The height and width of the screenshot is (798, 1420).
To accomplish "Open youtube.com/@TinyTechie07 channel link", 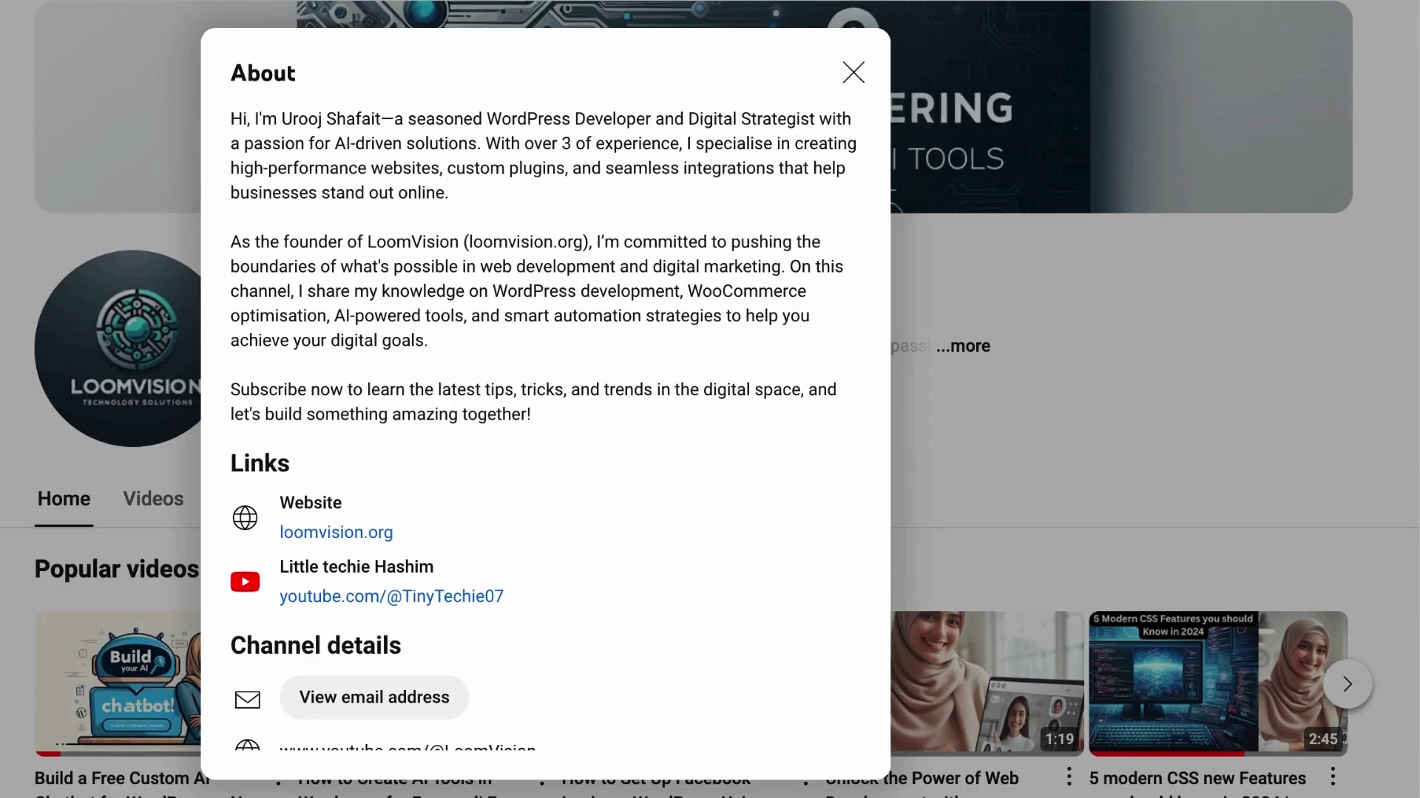I will (391, 596).
